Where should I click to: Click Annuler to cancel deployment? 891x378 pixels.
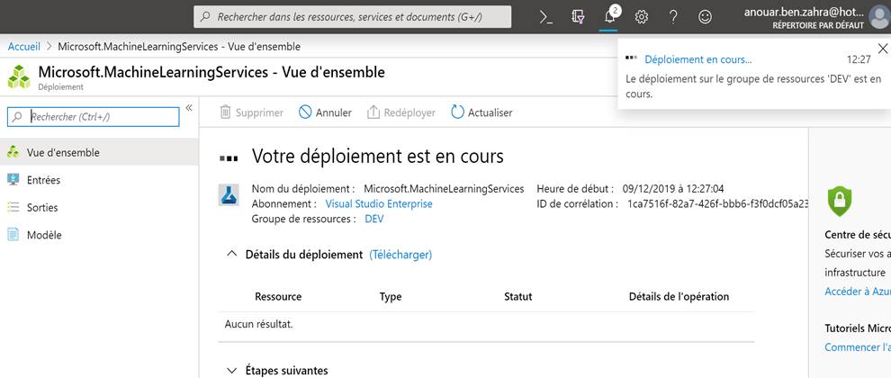click(x=325, y=112)
